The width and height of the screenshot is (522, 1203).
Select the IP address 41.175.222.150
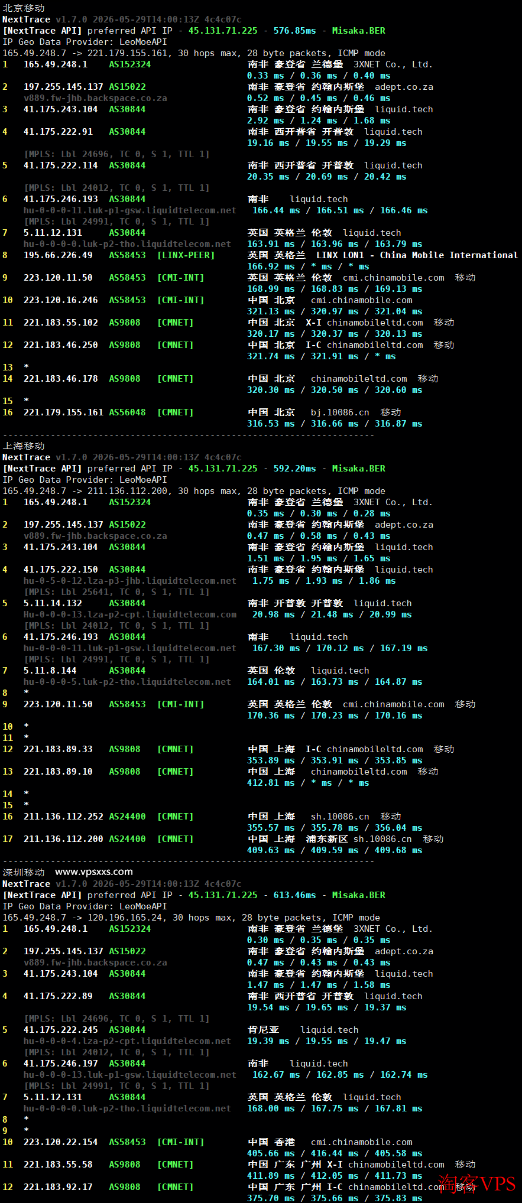61,570
